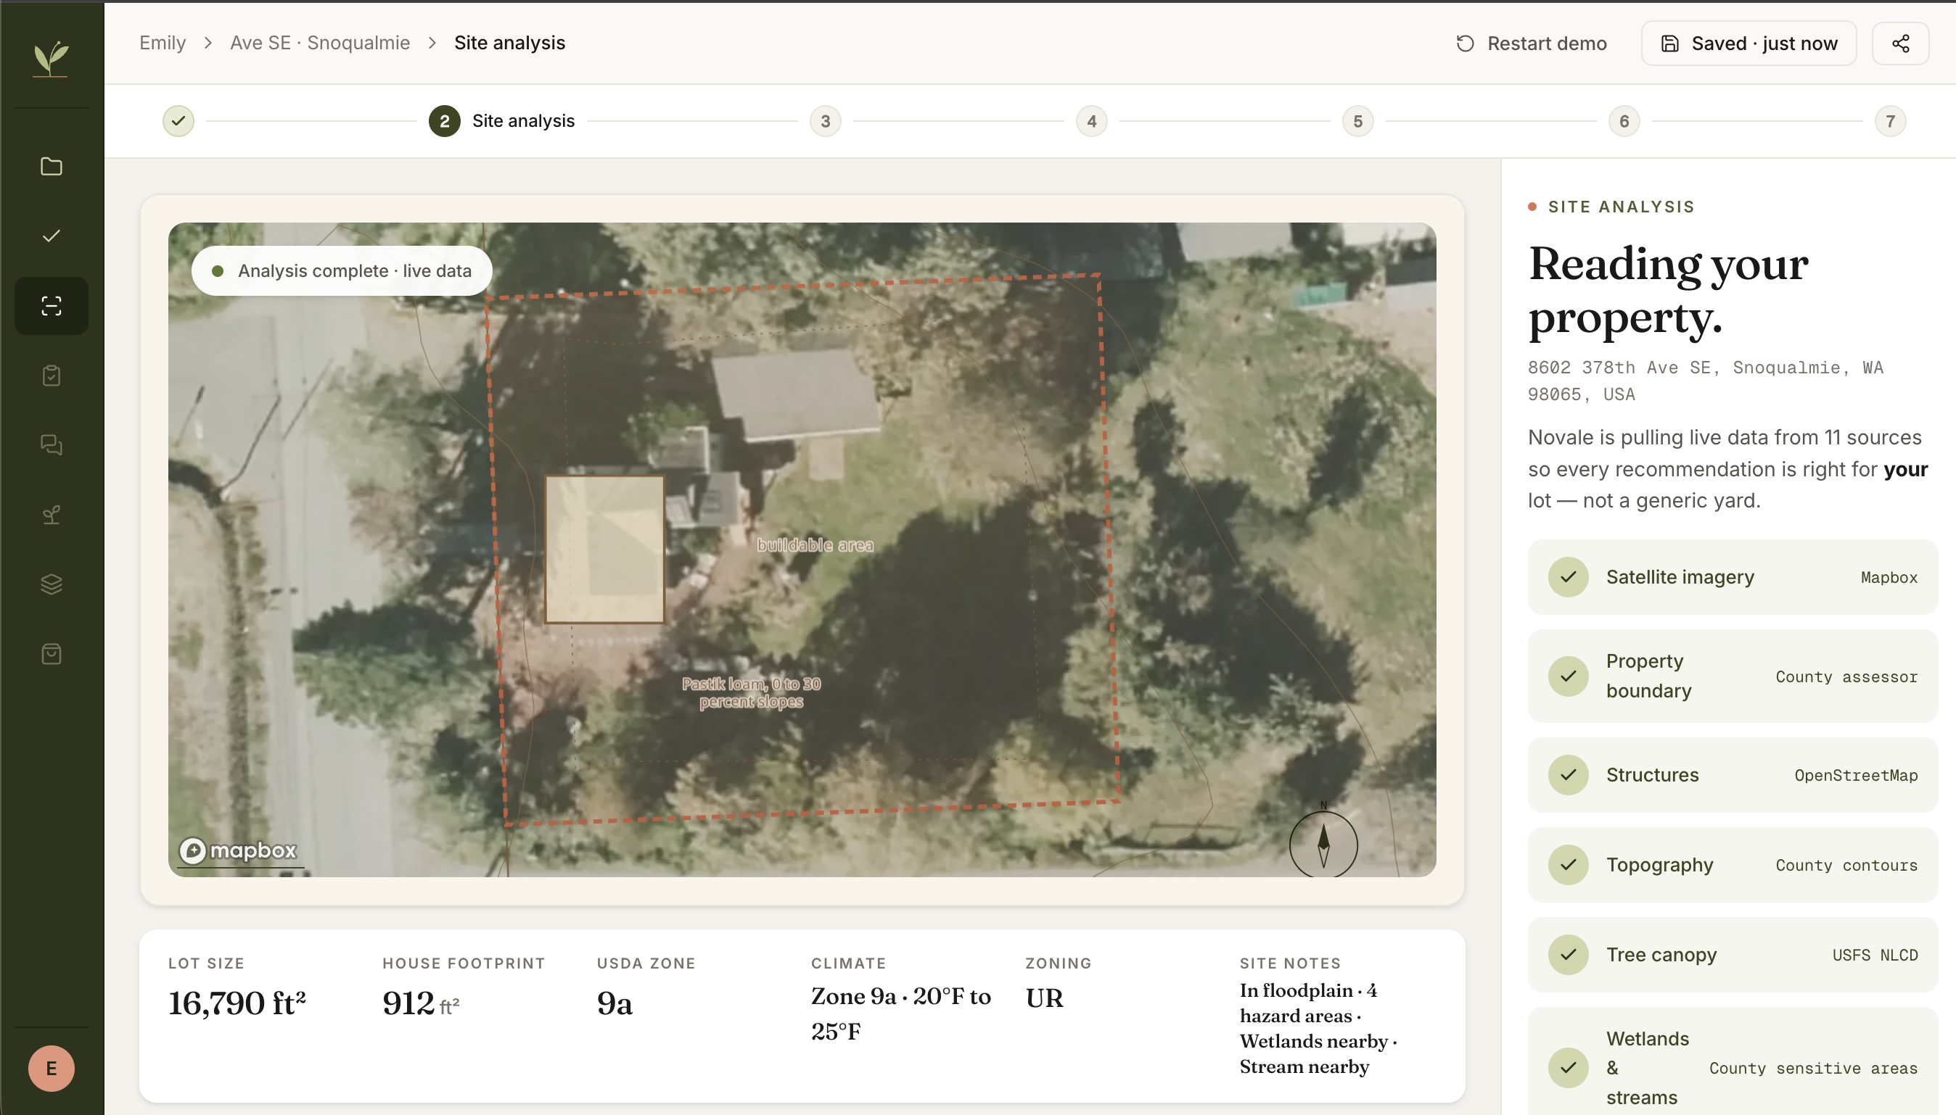Go back to completed step one
1956x1115 pixels.
[178, 121]
